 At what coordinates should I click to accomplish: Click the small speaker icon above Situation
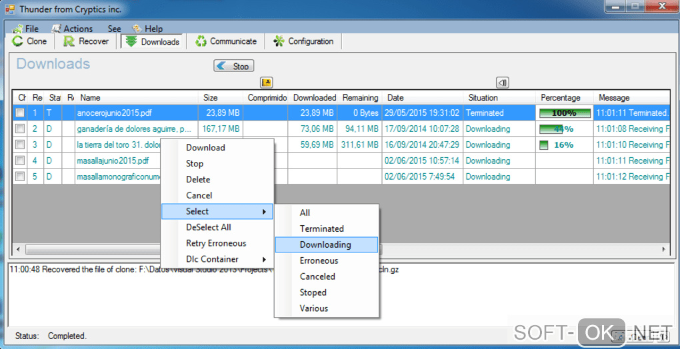point(502,83)
